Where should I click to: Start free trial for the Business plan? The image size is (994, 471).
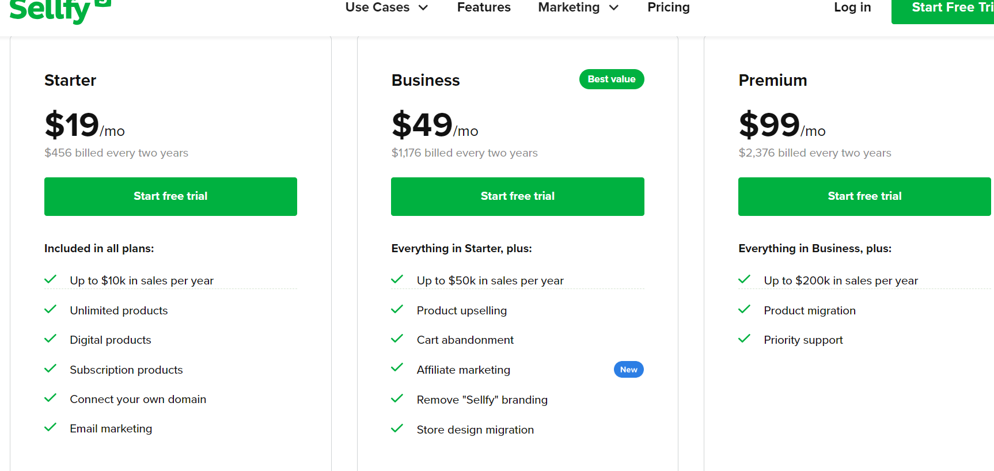click(x=517, y=196)
